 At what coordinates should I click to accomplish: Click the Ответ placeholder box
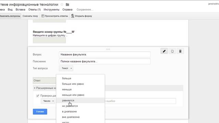44,81
